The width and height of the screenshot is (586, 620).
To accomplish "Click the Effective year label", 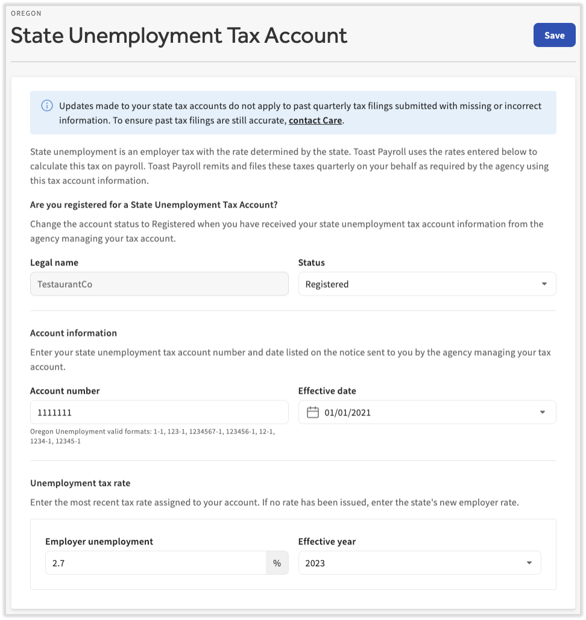I will point(327,542).
